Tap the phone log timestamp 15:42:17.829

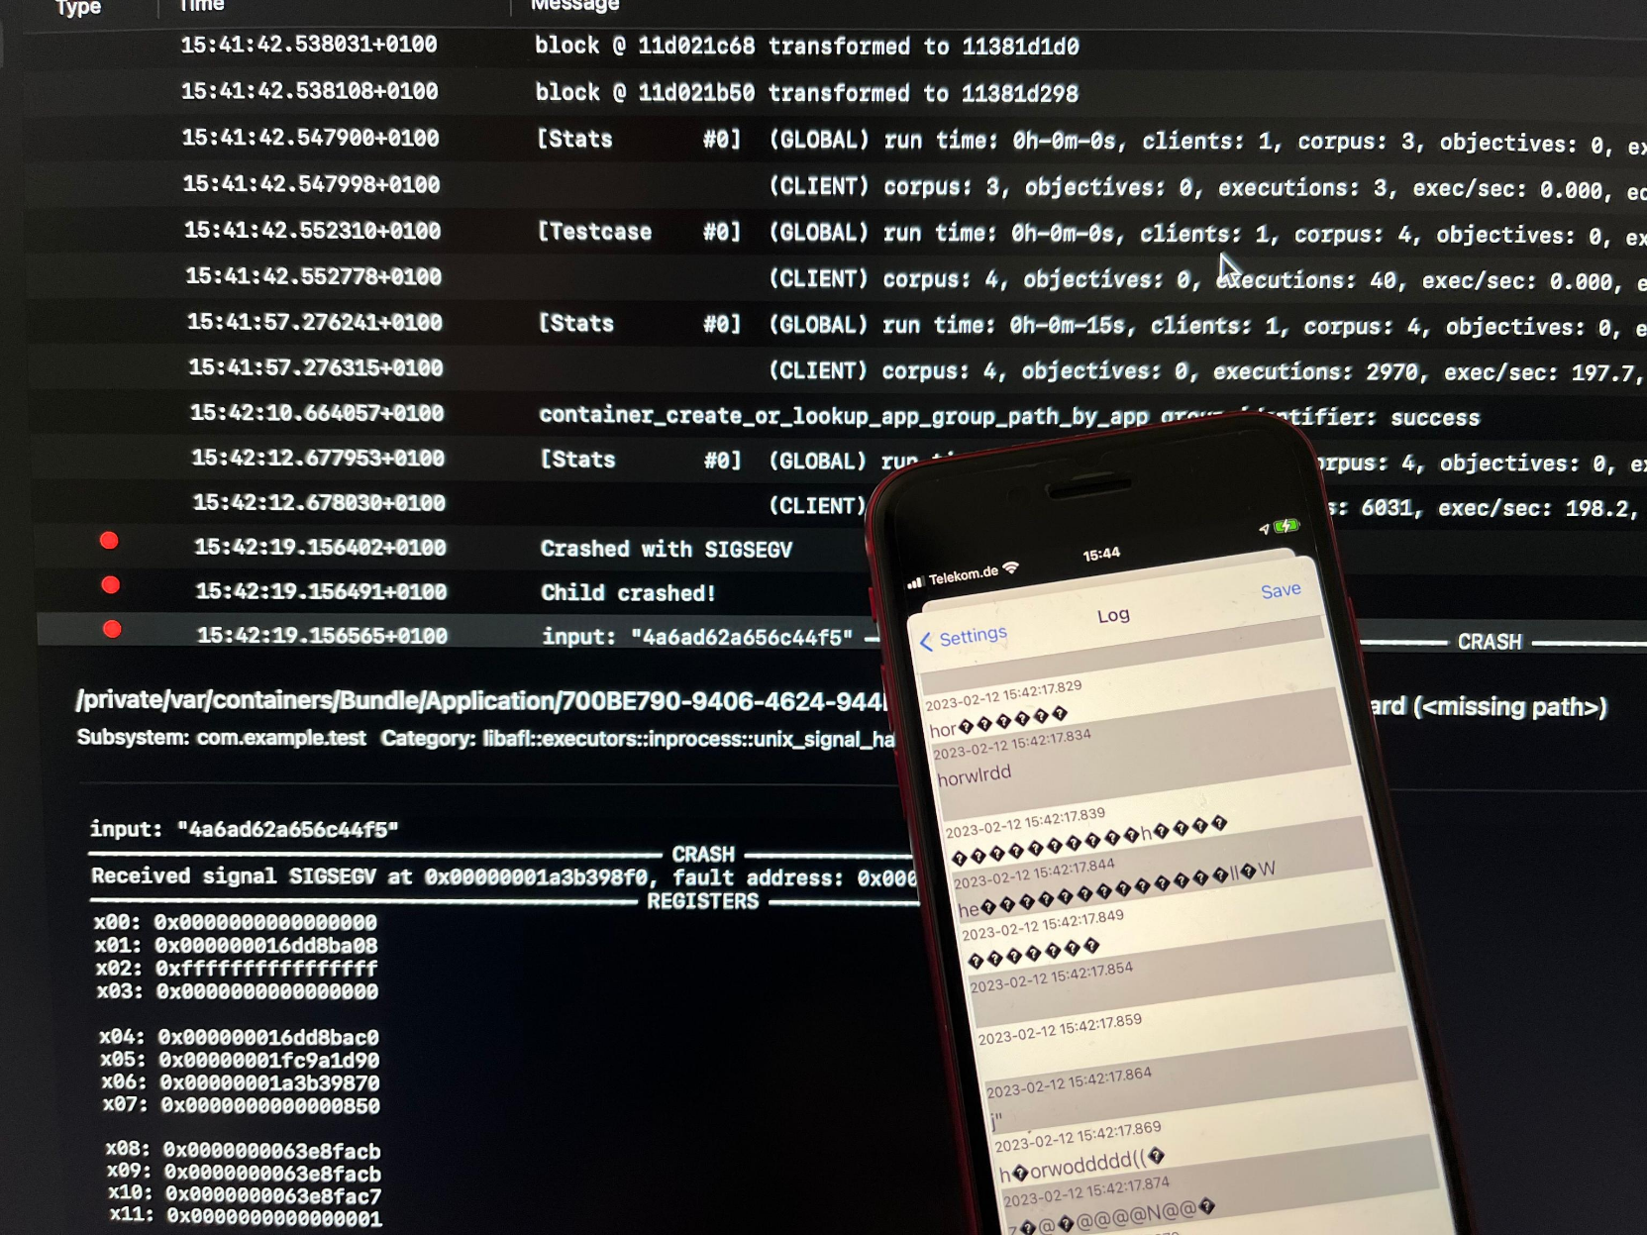coord(1003,695)
